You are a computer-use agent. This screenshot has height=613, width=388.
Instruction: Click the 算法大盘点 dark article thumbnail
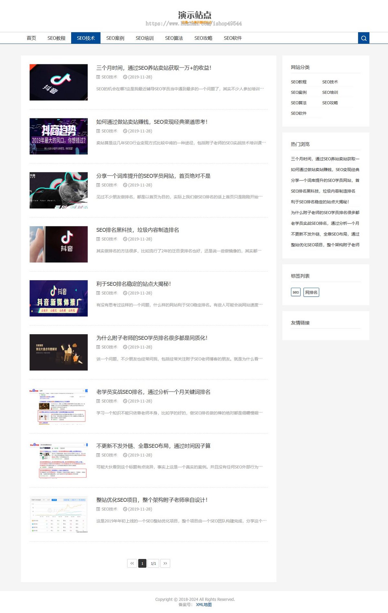pos(59,352)
